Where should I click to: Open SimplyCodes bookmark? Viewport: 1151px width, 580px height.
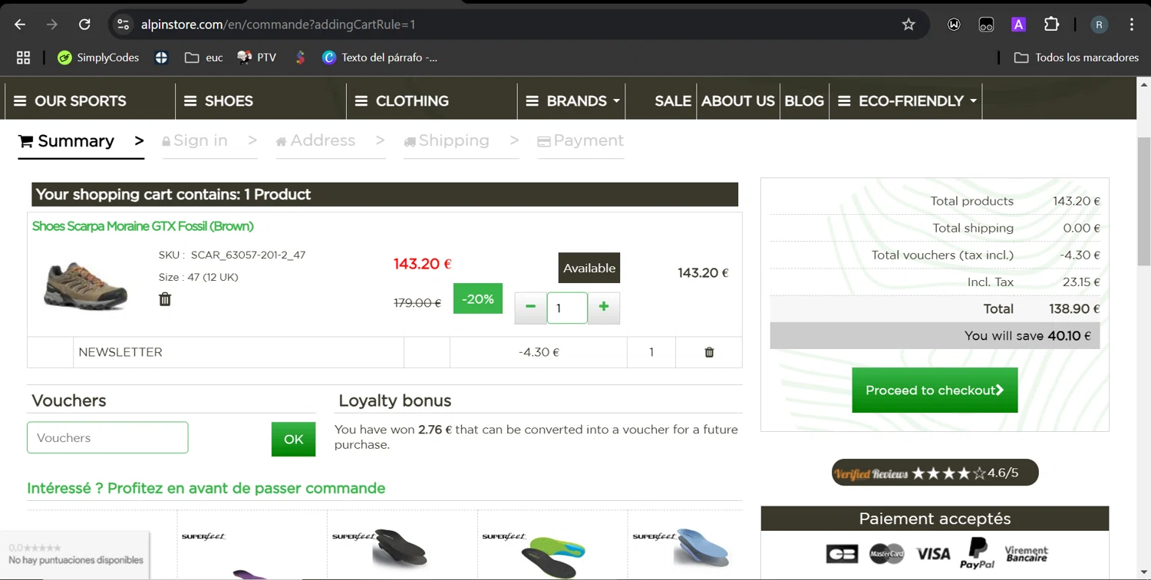[98, 58]
